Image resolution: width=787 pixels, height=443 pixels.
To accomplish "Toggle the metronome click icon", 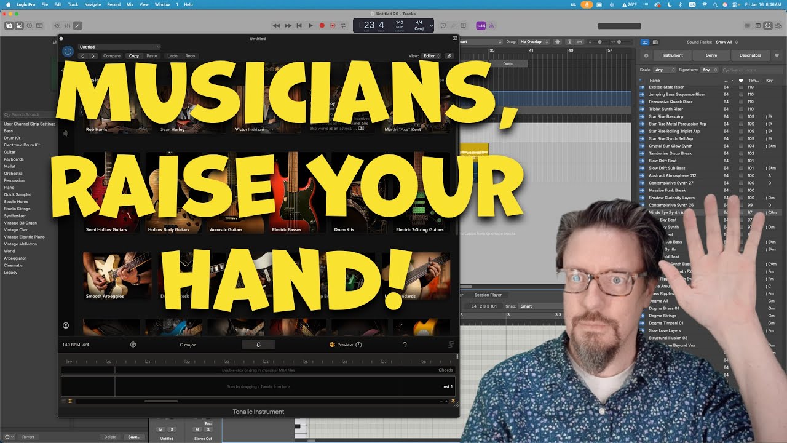I will coord(491,25).
